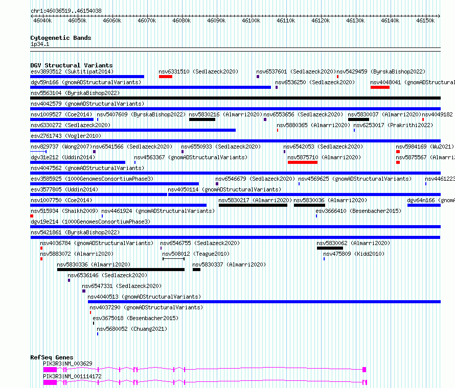Open nsv6253017 (Prakrithi2022) label
This screenshot has height=388, width=455.
click(x=393, y=125)
